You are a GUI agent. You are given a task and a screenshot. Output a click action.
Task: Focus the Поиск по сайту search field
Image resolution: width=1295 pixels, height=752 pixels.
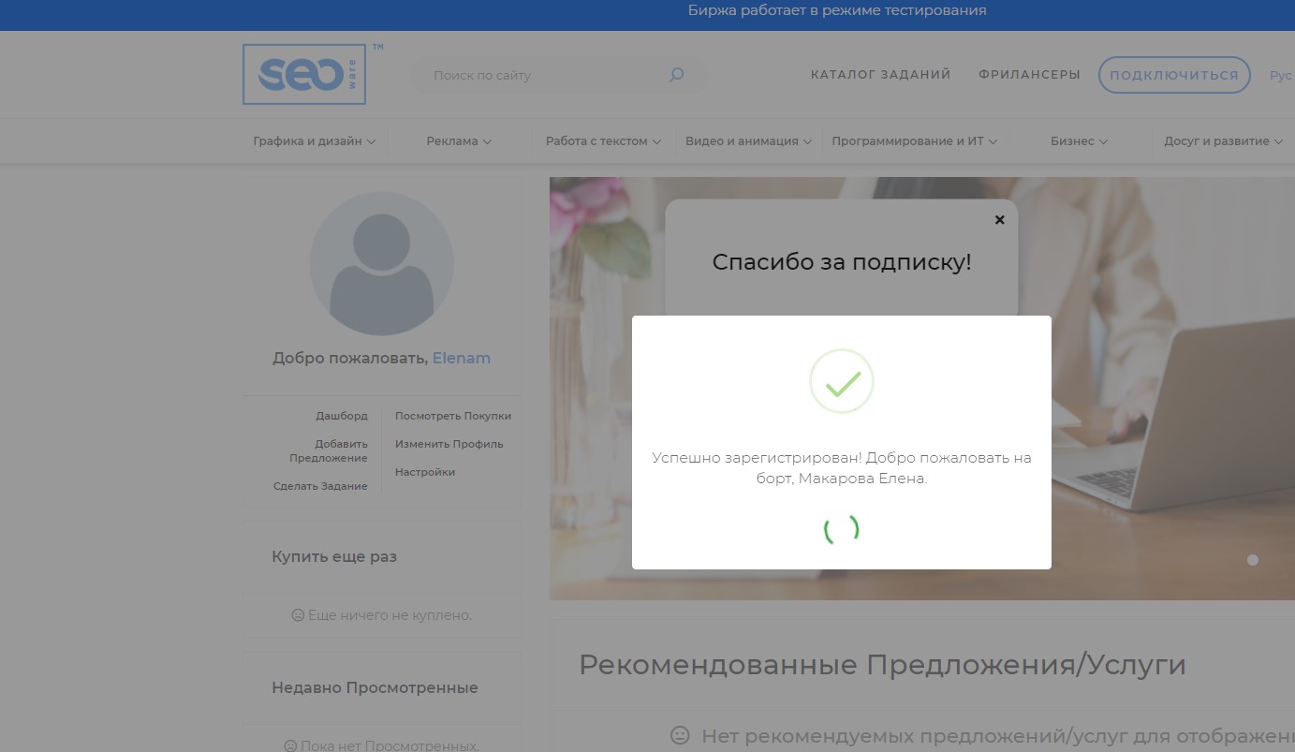pos(543,75)
